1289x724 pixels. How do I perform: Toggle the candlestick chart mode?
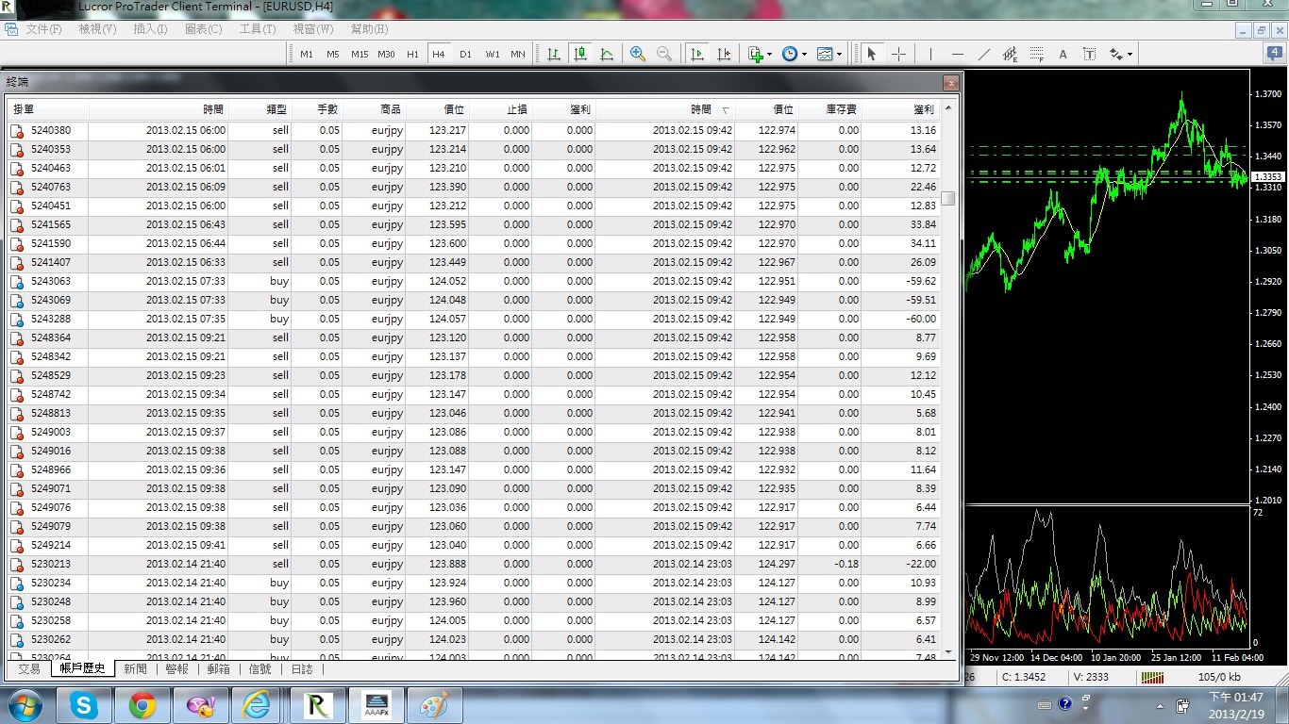click(580, 54)
